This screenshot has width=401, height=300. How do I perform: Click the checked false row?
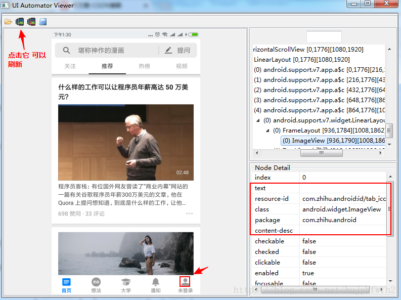(x=319, y=252)
